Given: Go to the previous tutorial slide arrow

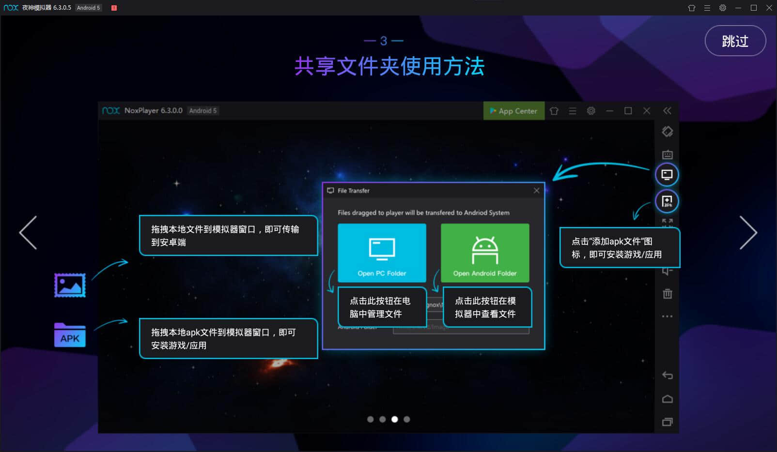Looking at the screenshot, I should point(28,233).
